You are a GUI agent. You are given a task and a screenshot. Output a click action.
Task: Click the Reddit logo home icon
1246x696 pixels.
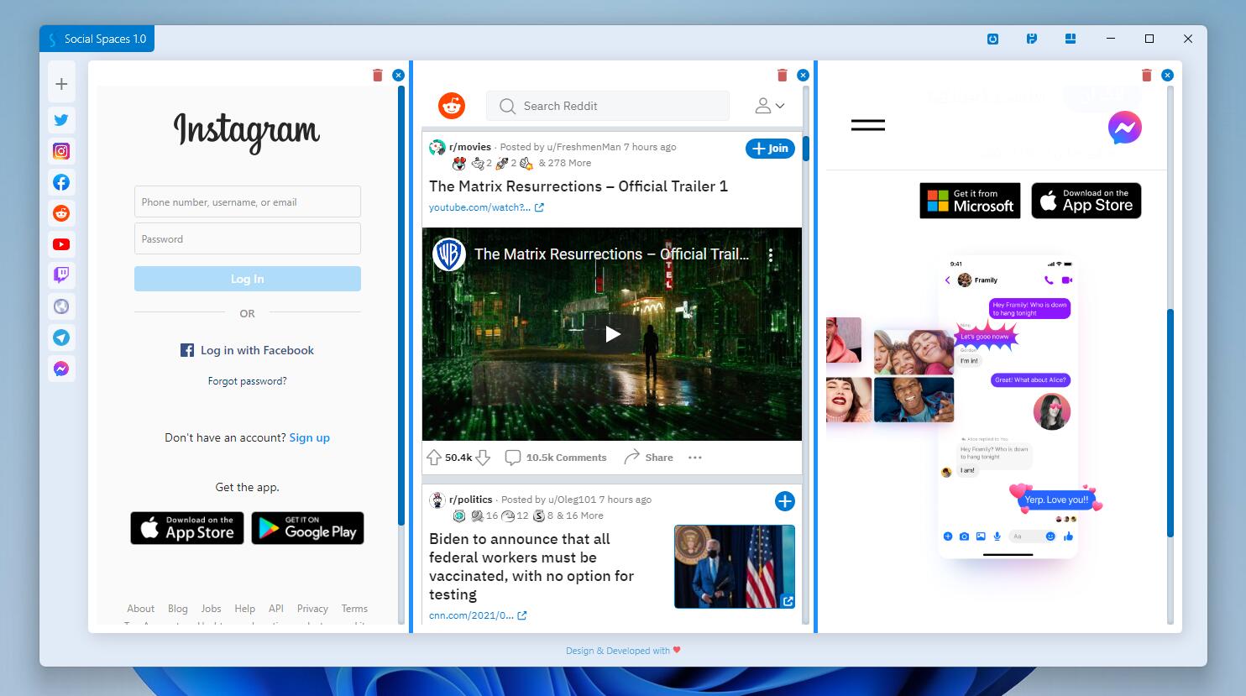[452, 106]
